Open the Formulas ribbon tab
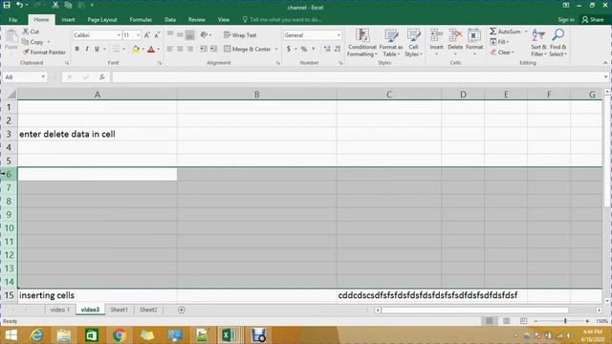Viewport: 612px width, 344px height. 141,19
